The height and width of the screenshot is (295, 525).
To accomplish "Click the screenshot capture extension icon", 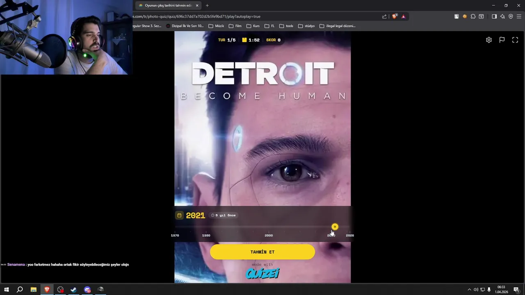I will (481, 16).
